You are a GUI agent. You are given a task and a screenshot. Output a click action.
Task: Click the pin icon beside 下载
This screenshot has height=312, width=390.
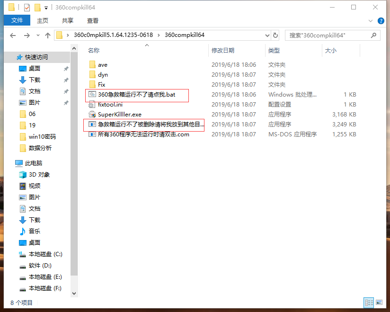(x=66, y=80)
